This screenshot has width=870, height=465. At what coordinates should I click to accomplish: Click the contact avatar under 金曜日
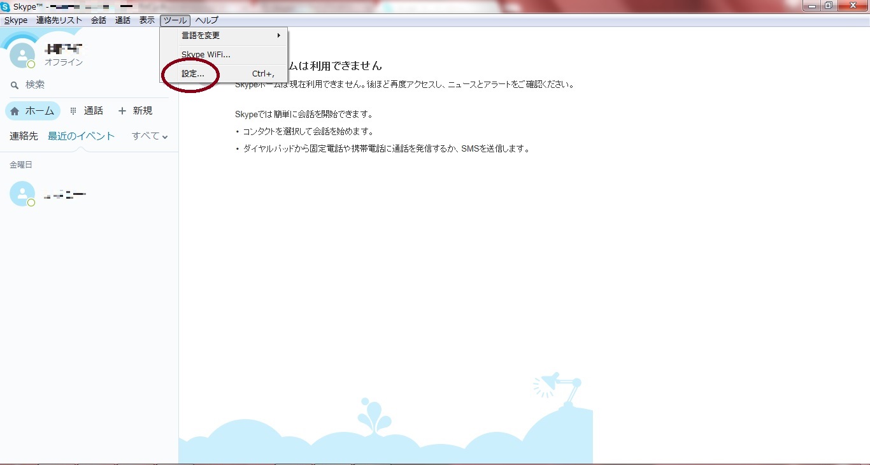point(22,194)
